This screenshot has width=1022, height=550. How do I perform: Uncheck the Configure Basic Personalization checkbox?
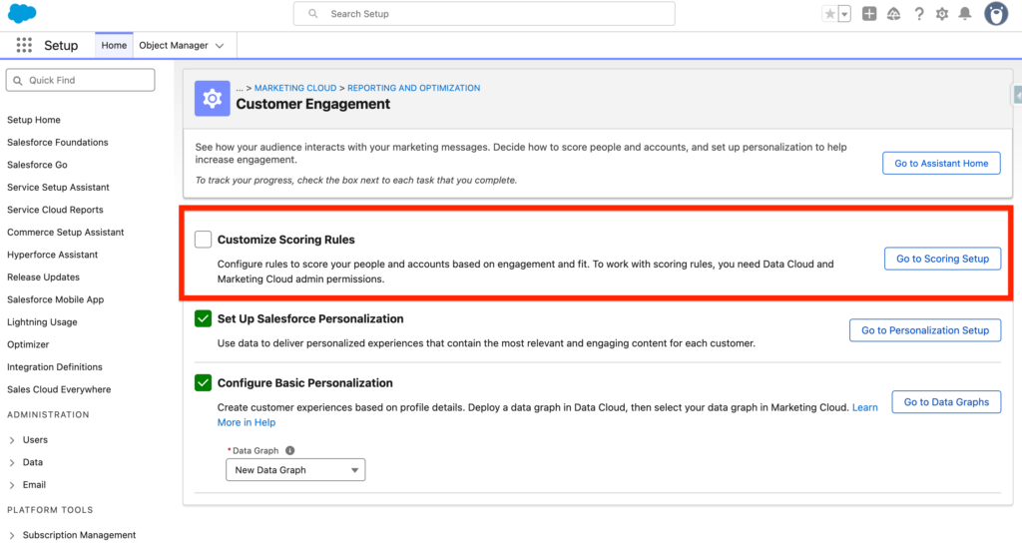[204, 383]
